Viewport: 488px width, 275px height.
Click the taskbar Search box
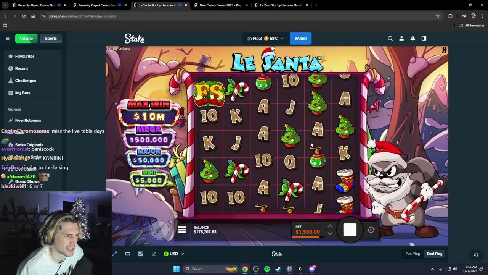click(211, 269)
